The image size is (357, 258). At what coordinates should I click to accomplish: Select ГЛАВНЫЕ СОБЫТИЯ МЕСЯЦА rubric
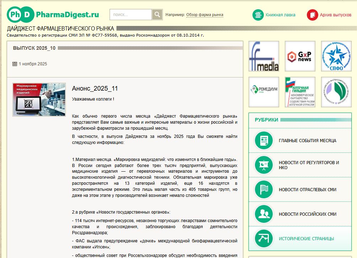(x=307, y=141)
